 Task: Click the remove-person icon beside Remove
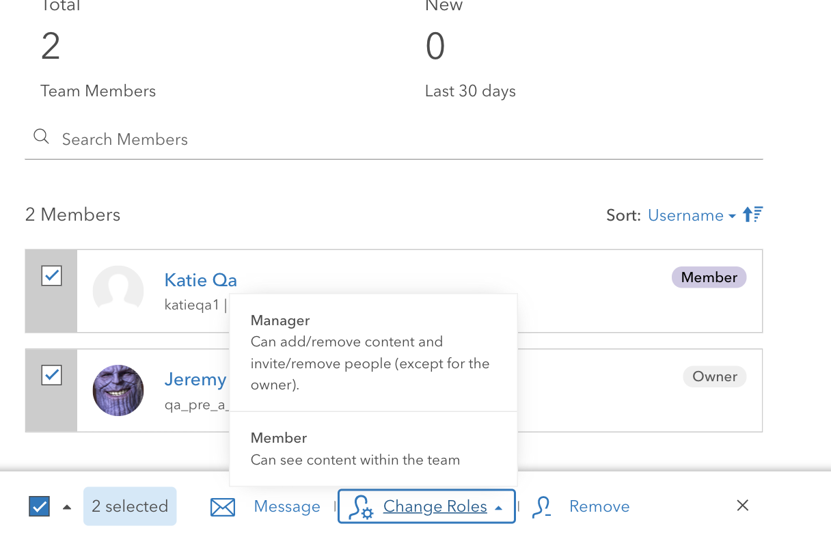541,506
